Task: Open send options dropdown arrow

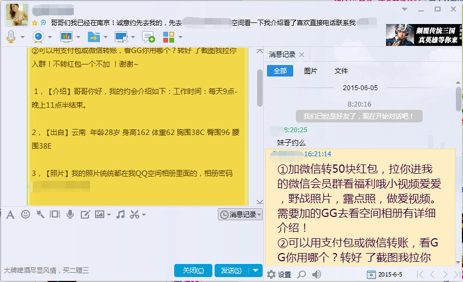Action: (x=256, y=271)
